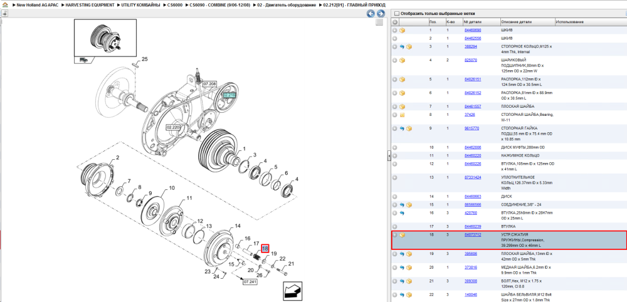
Task: Select callout number 2 in the diagram
Action: [x=118, y=158]
